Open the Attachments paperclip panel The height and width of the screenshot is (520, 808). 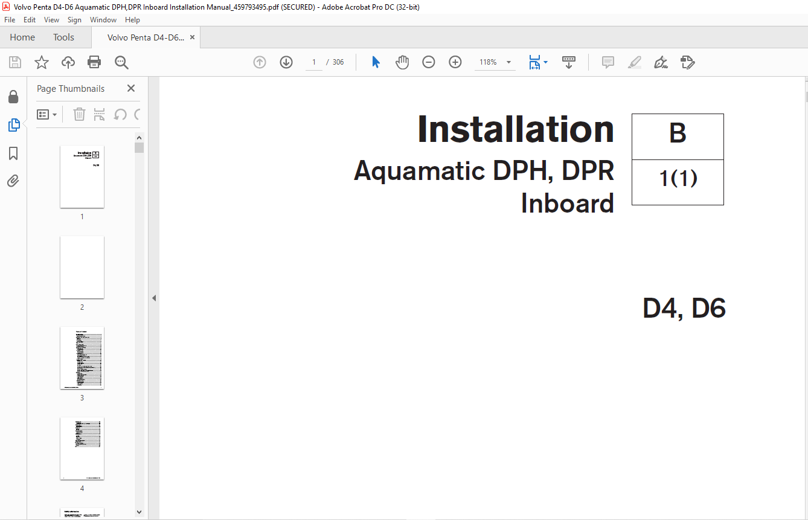click(x=13, y=181)
